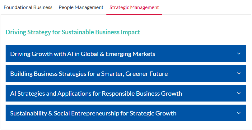
Task: Click the Driving Strategy for Sustainable Business Impact heading
Action: pos(73,32)
